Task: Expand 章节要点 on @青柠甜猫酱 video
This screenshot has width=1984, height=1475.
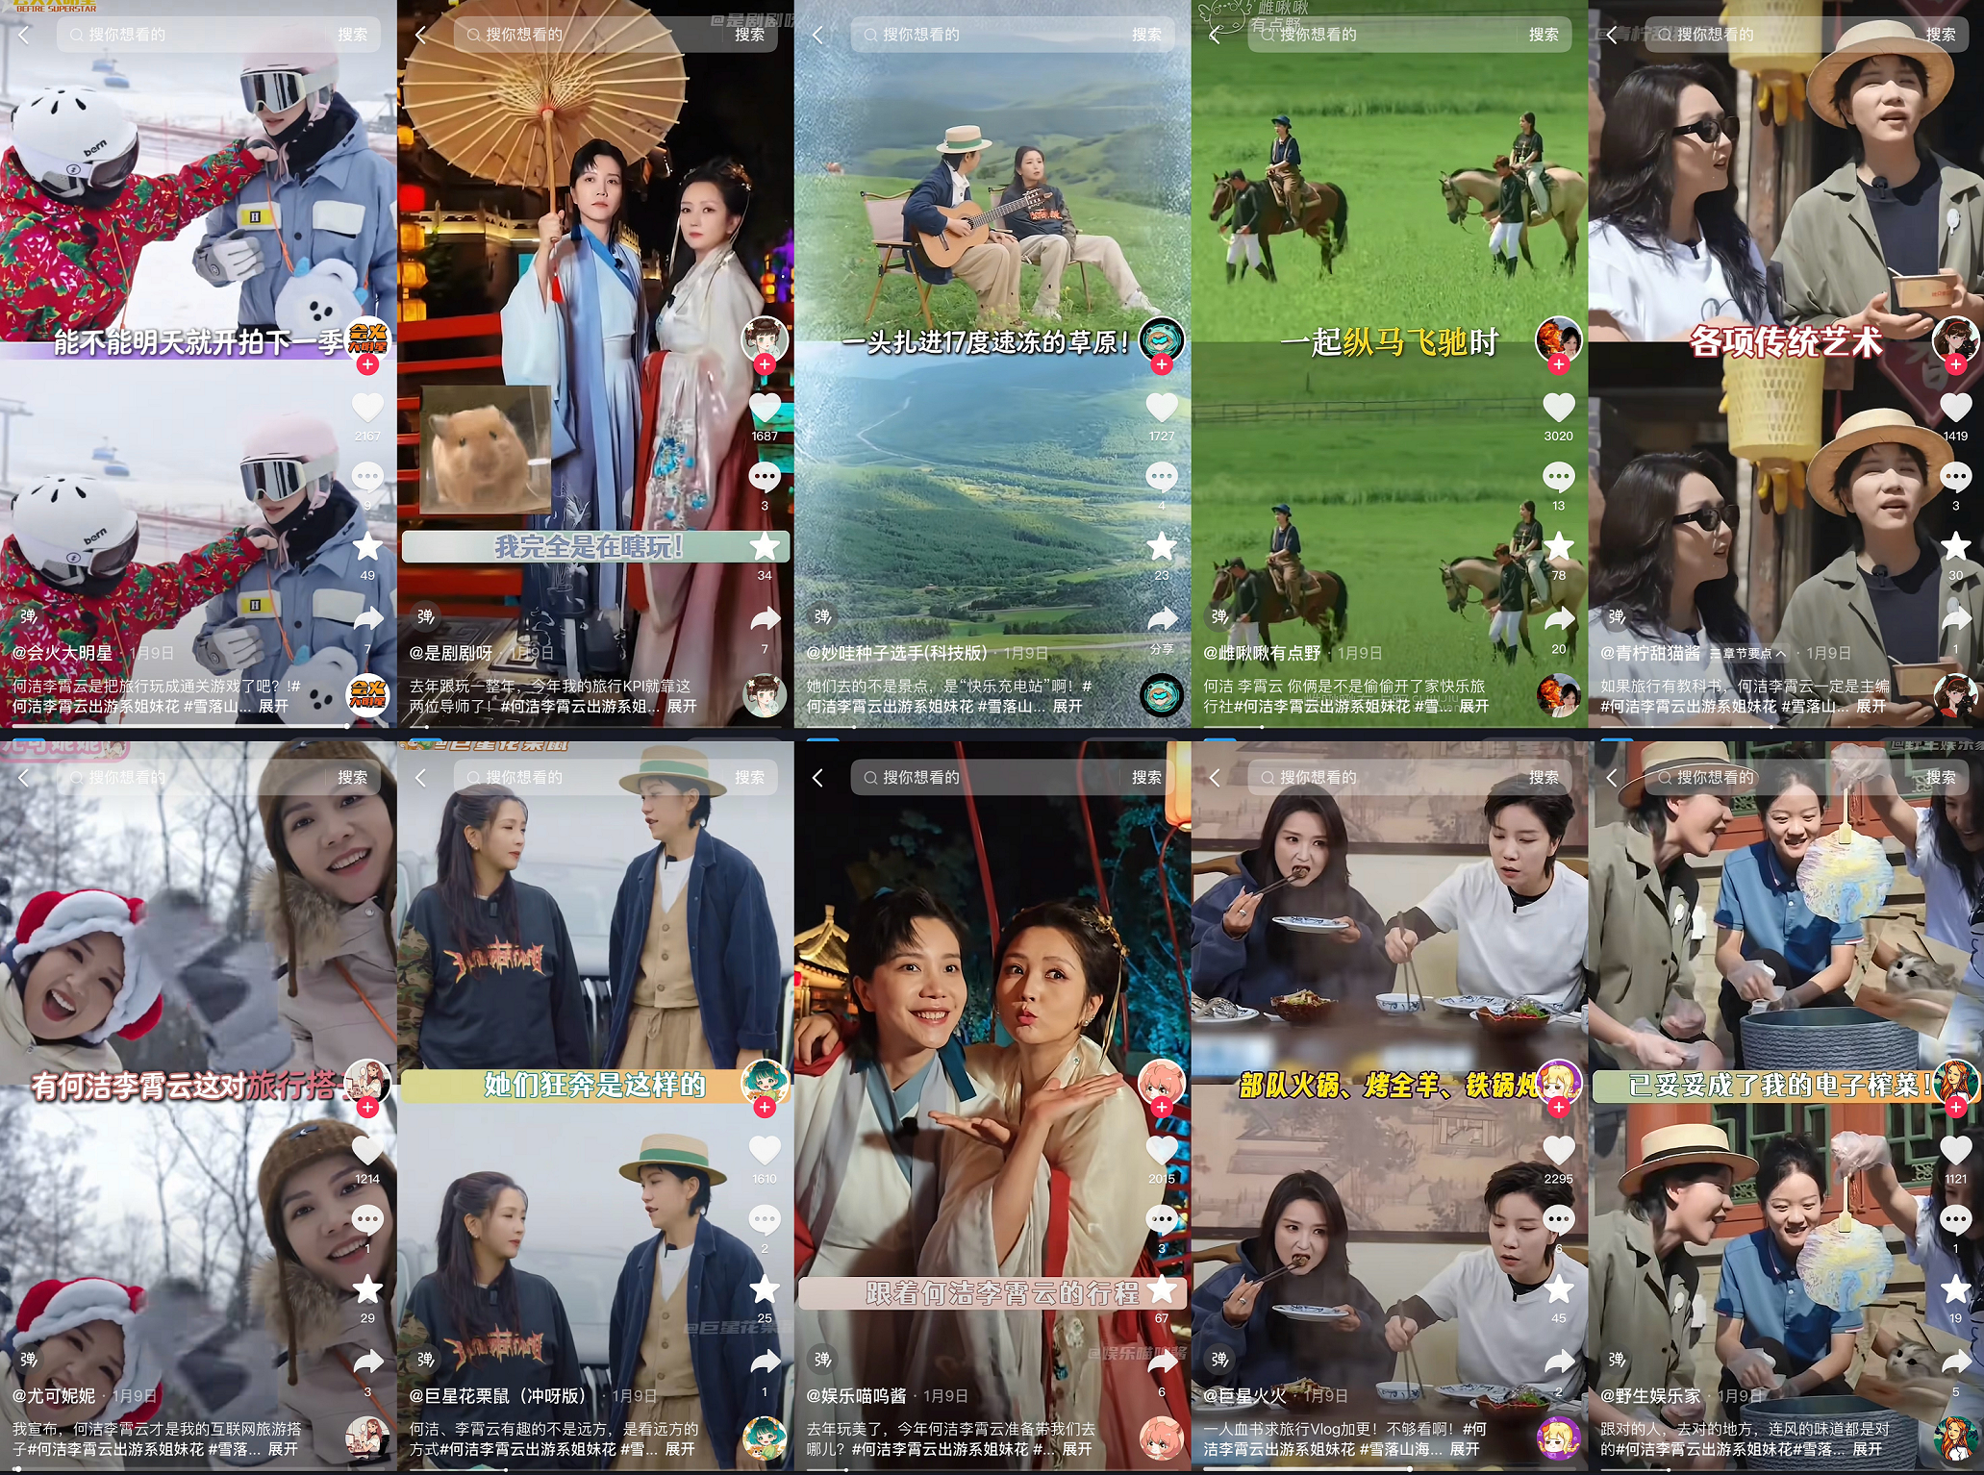Action: [x=1747, y=653]
